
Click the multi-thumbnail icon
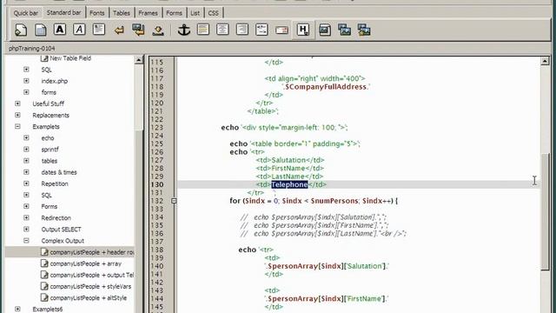[364, 30]
